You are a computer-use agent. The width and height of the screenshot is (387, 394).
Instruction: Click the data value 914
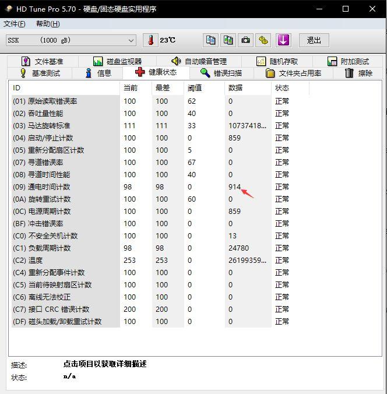(234, 187)
